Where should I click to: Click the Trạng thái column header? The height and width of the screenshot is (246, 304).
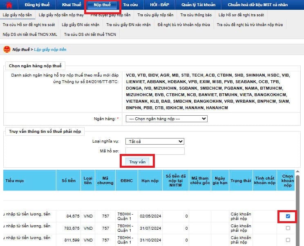(241, 180)
